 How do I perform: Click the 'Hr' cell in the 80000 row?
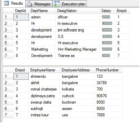(42, 43)
